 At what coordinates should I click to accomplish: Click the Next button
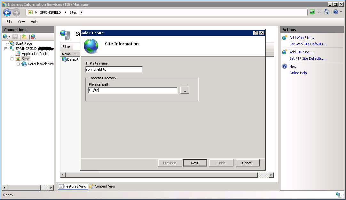coord(195,163)
